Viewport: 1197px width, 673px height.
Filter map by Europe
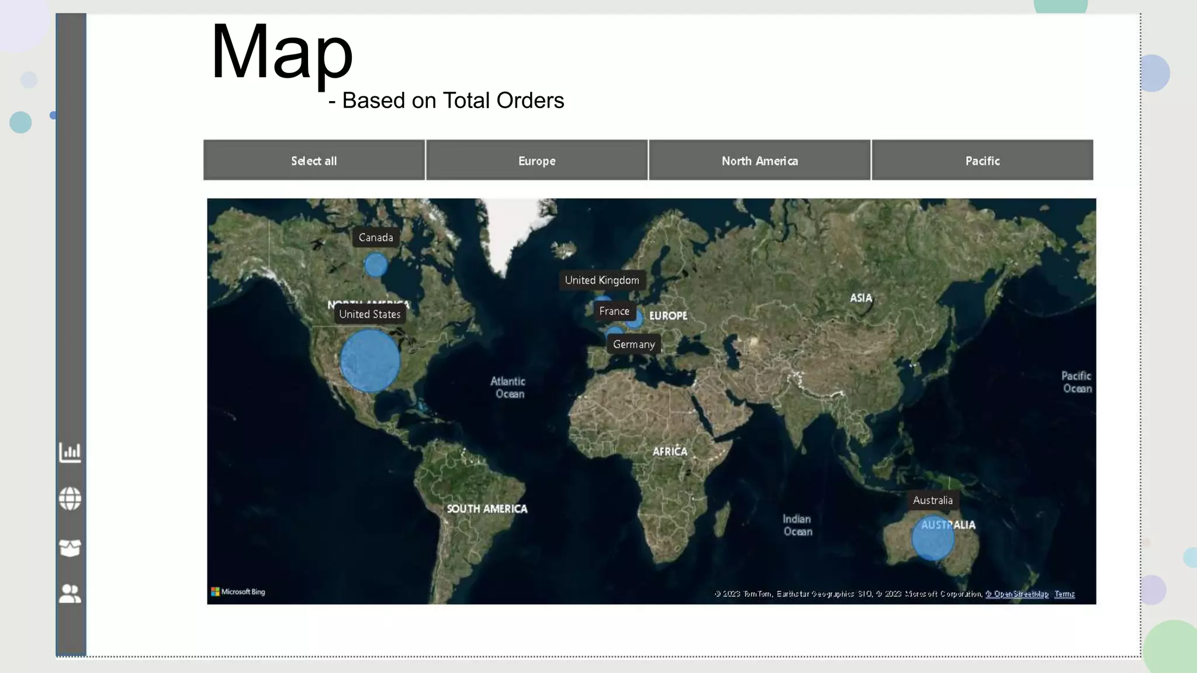(x=537, y=161)
